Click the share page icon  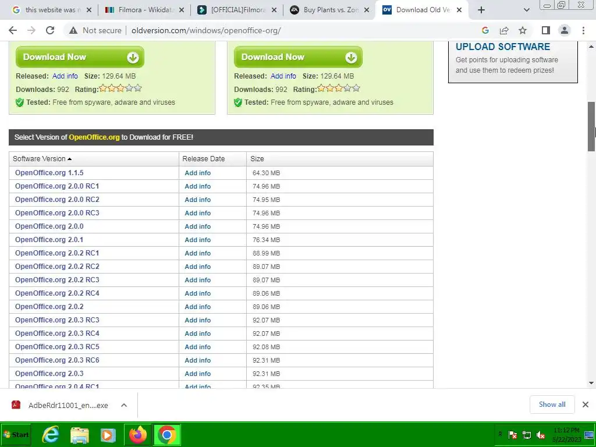click(x=504, y=30)
